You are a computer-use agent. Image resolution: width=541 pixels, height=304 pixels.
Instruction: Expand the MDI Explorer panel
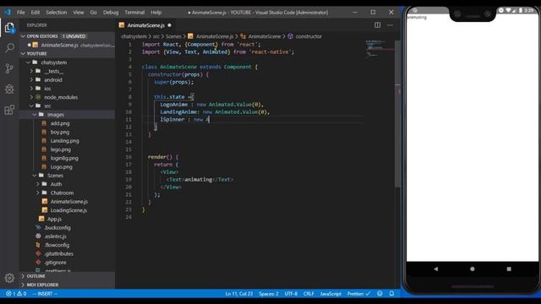[x=68, y=285]
